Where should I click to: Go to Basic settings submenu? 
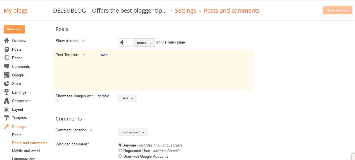(17, 135)
